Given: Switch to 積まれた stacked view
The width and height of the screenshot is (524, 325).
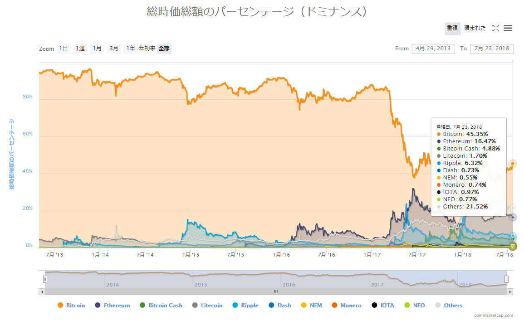Looking at the screenshot, I should tap(475, 28).
